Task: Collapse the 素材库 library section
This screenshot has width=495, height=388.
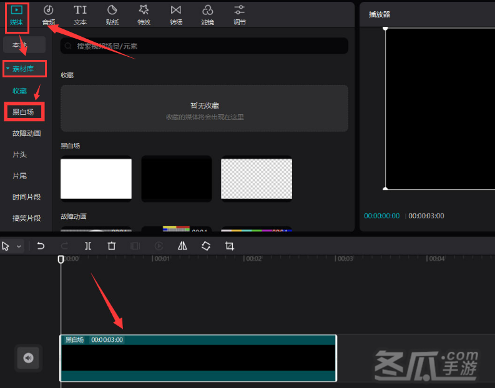Action: pos(24,69)
